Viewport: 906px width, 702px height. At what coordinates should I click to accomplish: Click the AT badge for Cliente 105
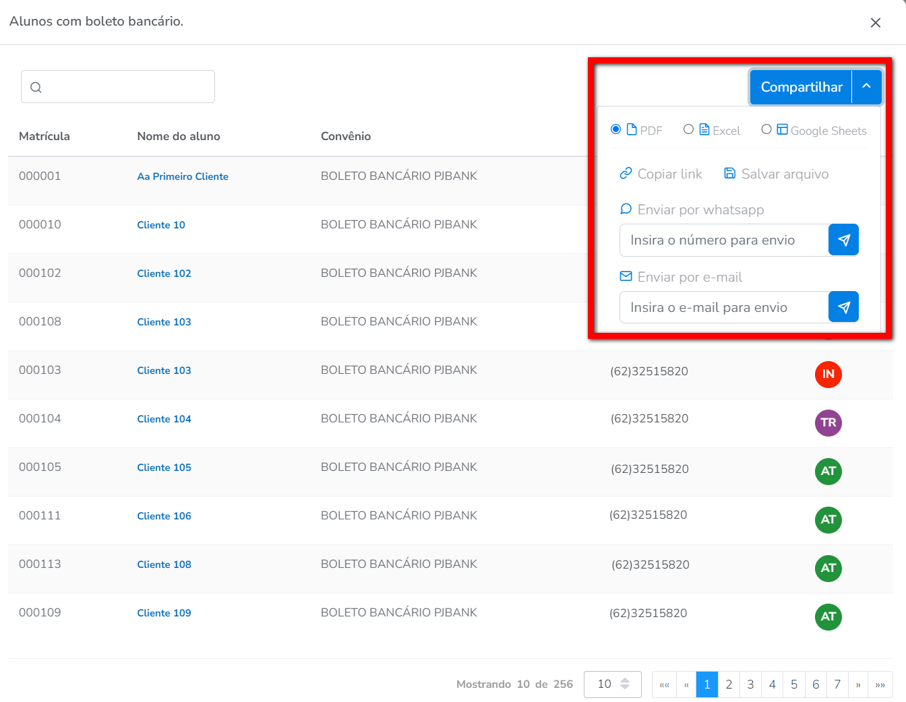[x=828, y=472]
